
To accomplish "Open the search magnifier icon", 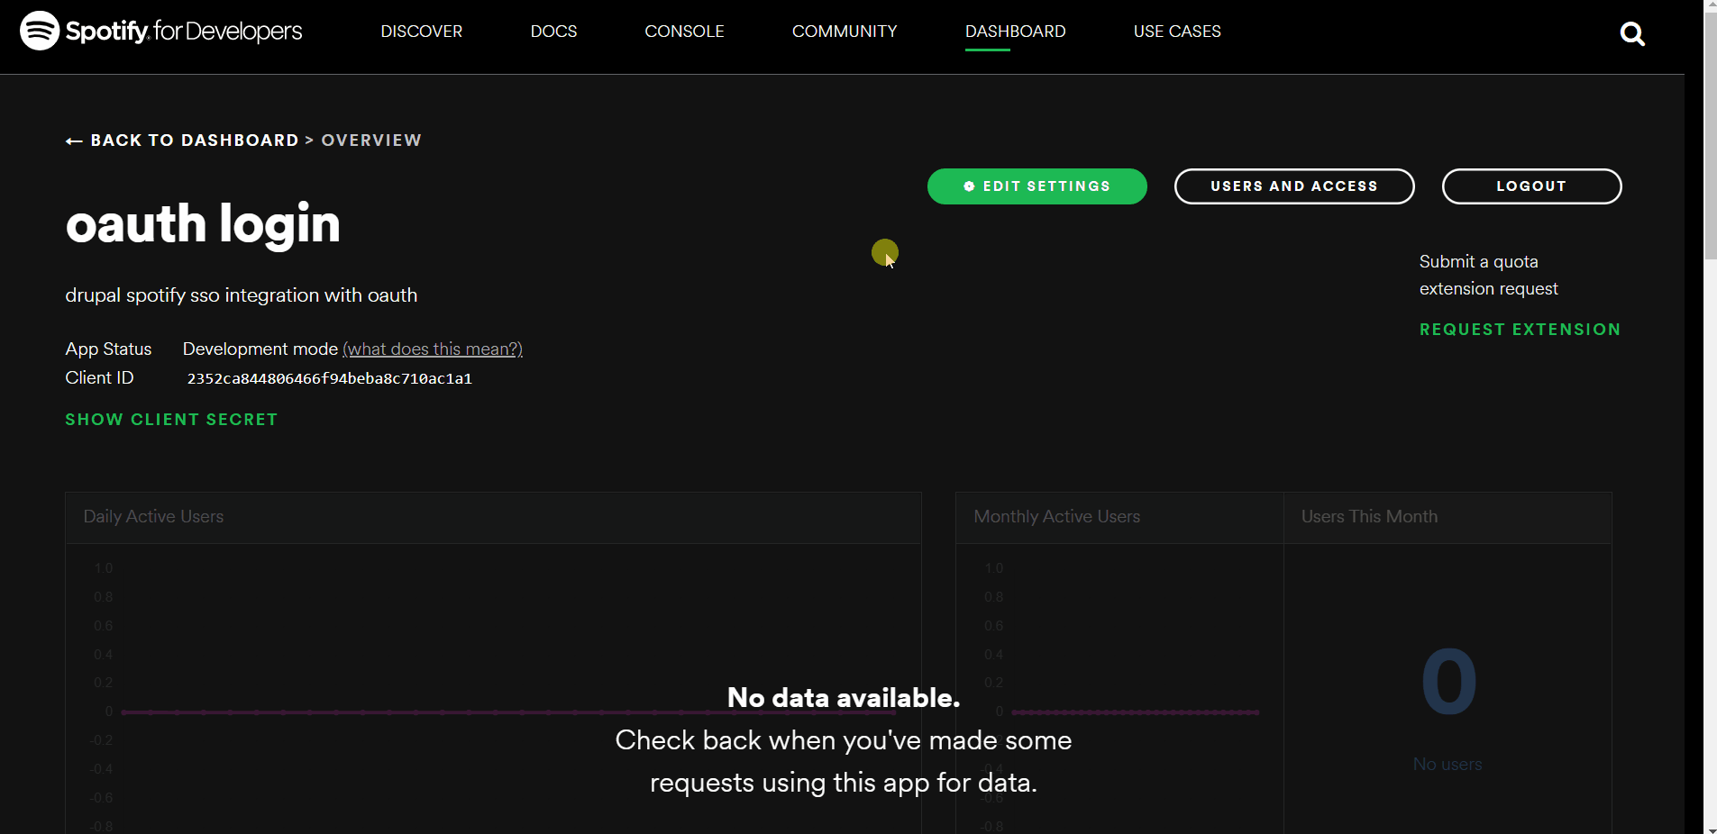I will click(1632, 34).
